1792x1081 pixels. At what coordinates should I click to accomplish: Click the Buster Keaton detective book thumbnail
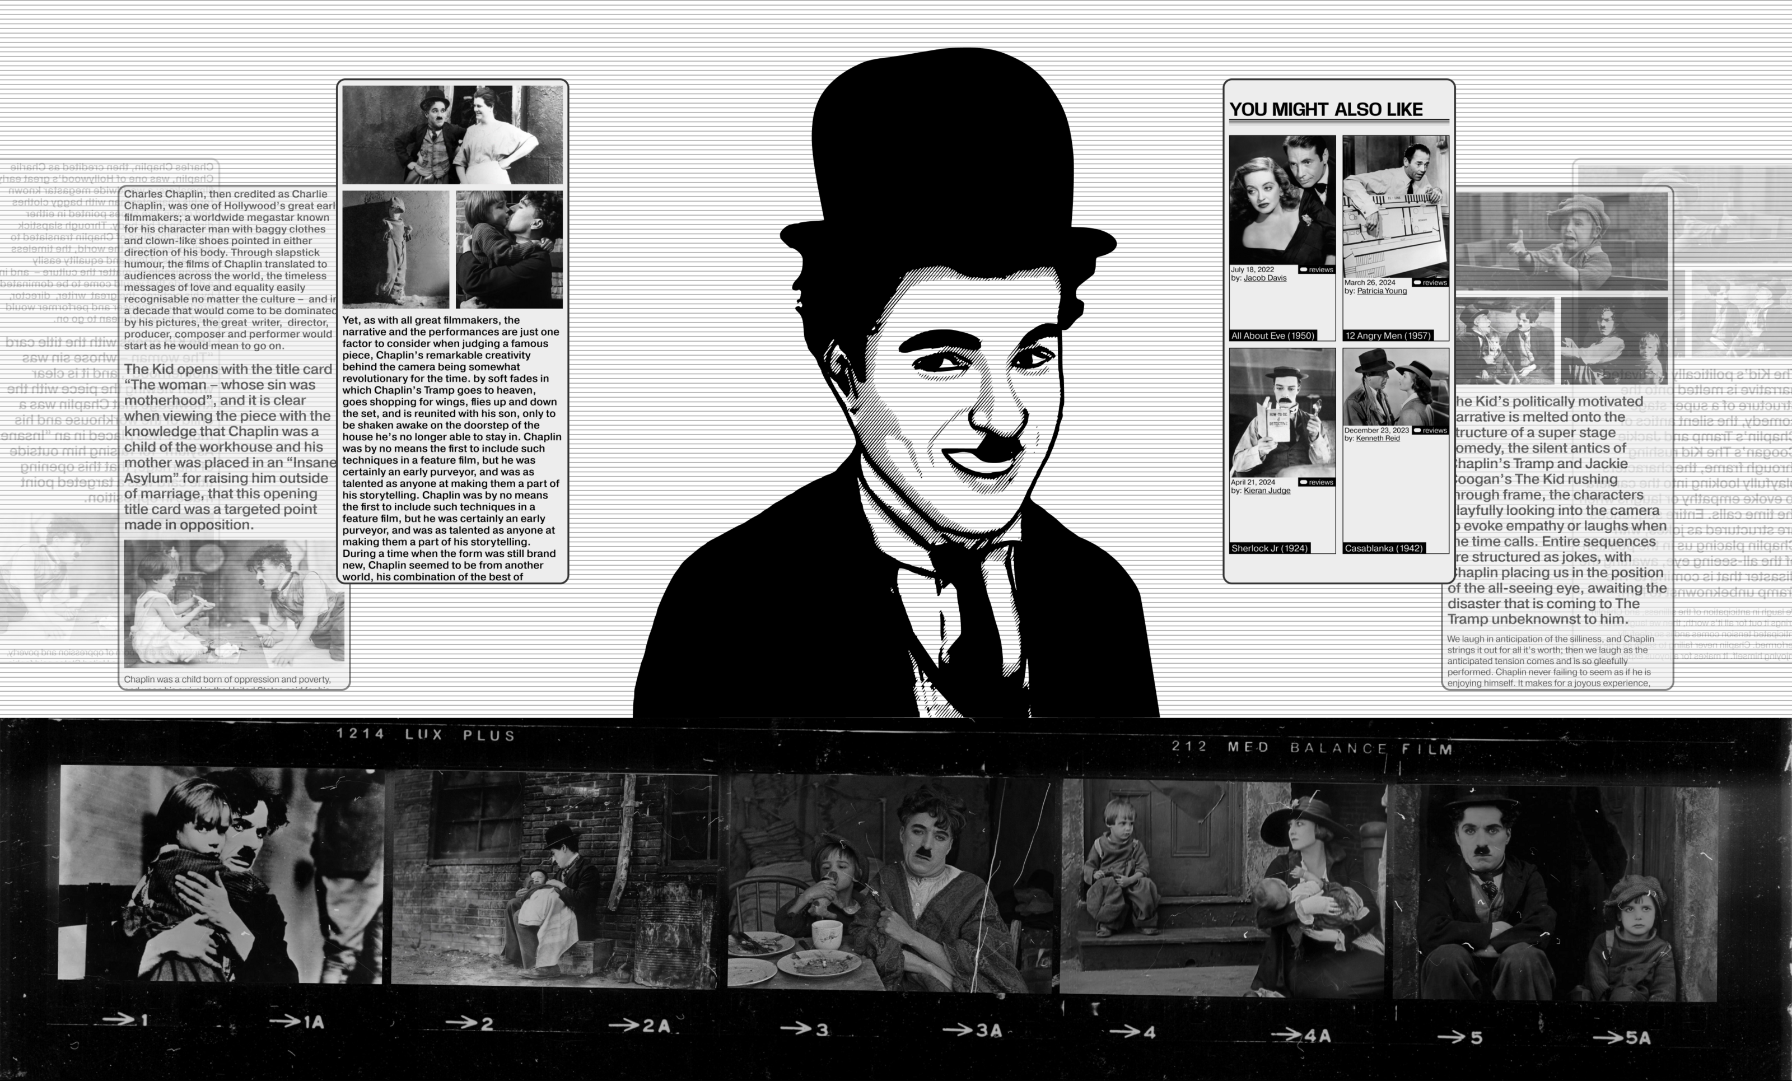pos(1282,412)
